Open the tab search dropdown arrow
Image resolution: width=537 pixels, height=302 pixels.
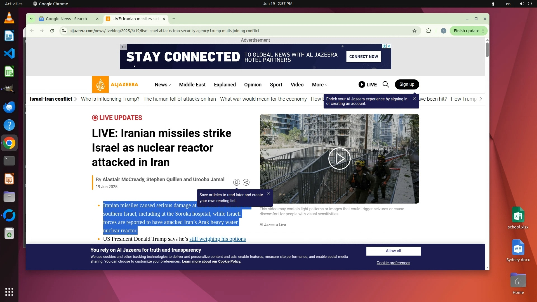(31, 19)
